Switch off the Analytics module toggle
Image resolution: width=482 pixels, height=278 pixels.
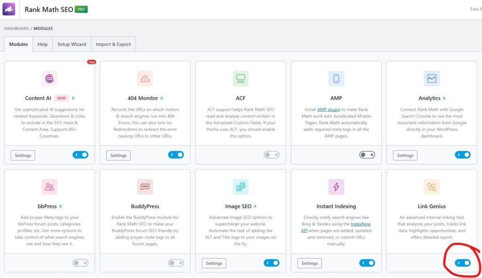tap(463, 155)
